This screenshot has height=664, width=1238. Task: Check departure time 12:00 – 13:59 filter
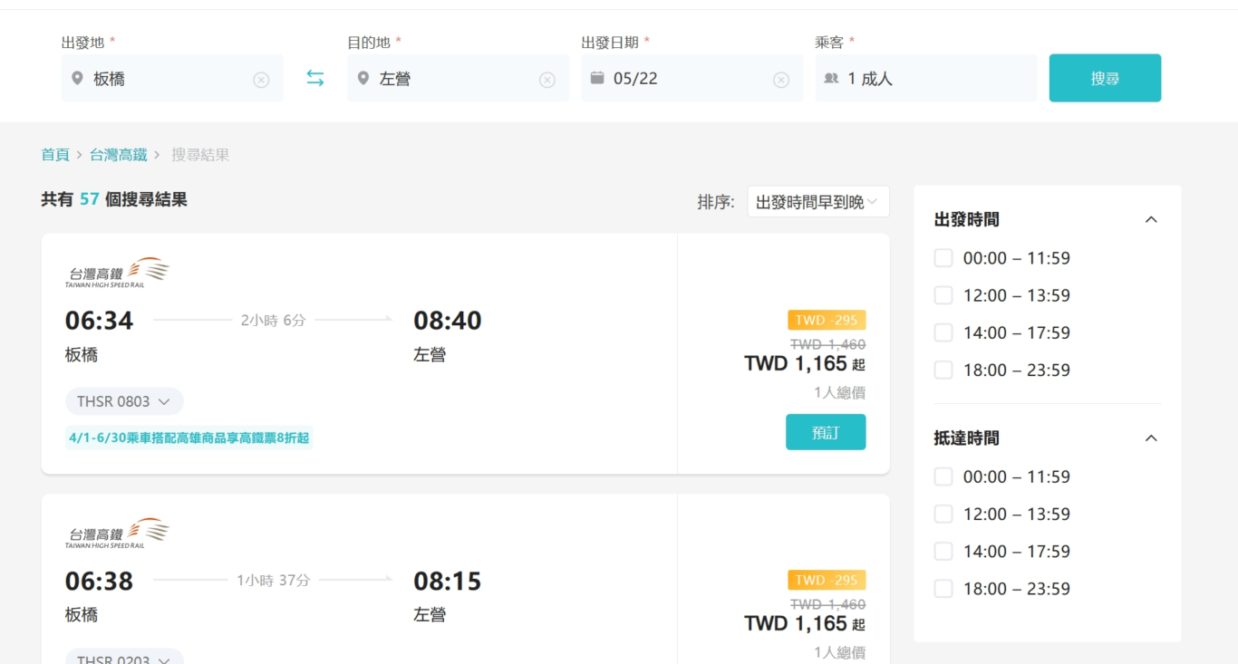click(x=943, y=295)
